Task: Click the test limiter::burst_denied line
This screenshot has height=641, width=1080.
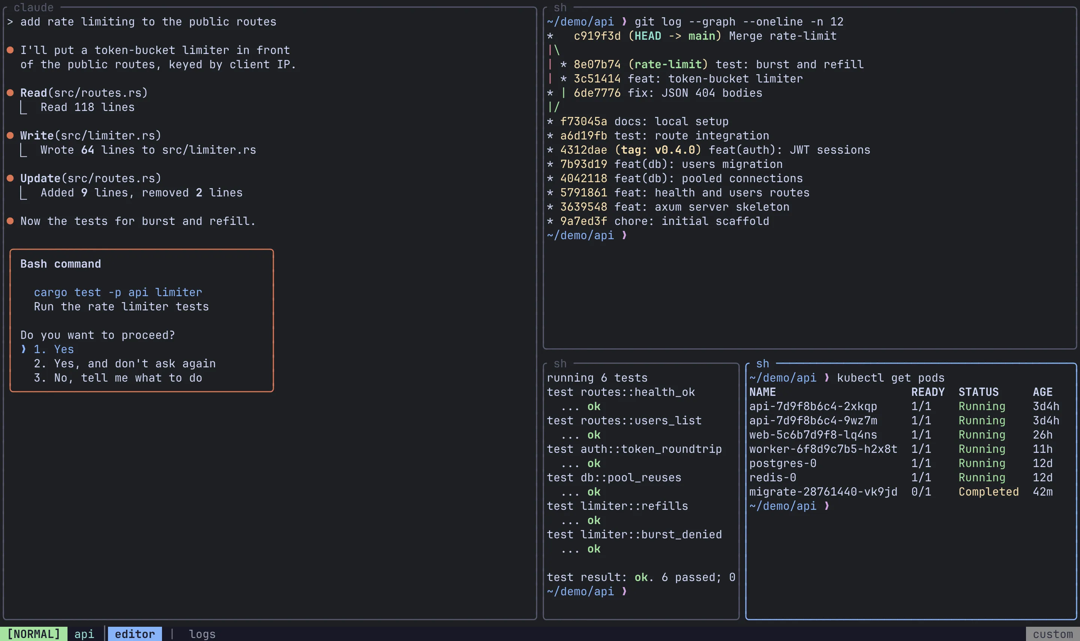Action: click(634, 534)
